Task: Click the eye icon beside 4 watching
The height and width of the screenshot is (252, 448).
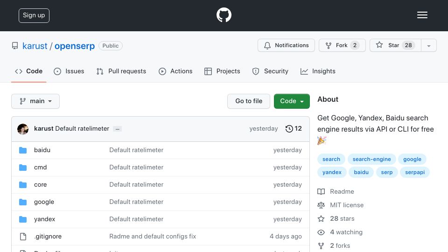Action: click(x=321, y=232)
